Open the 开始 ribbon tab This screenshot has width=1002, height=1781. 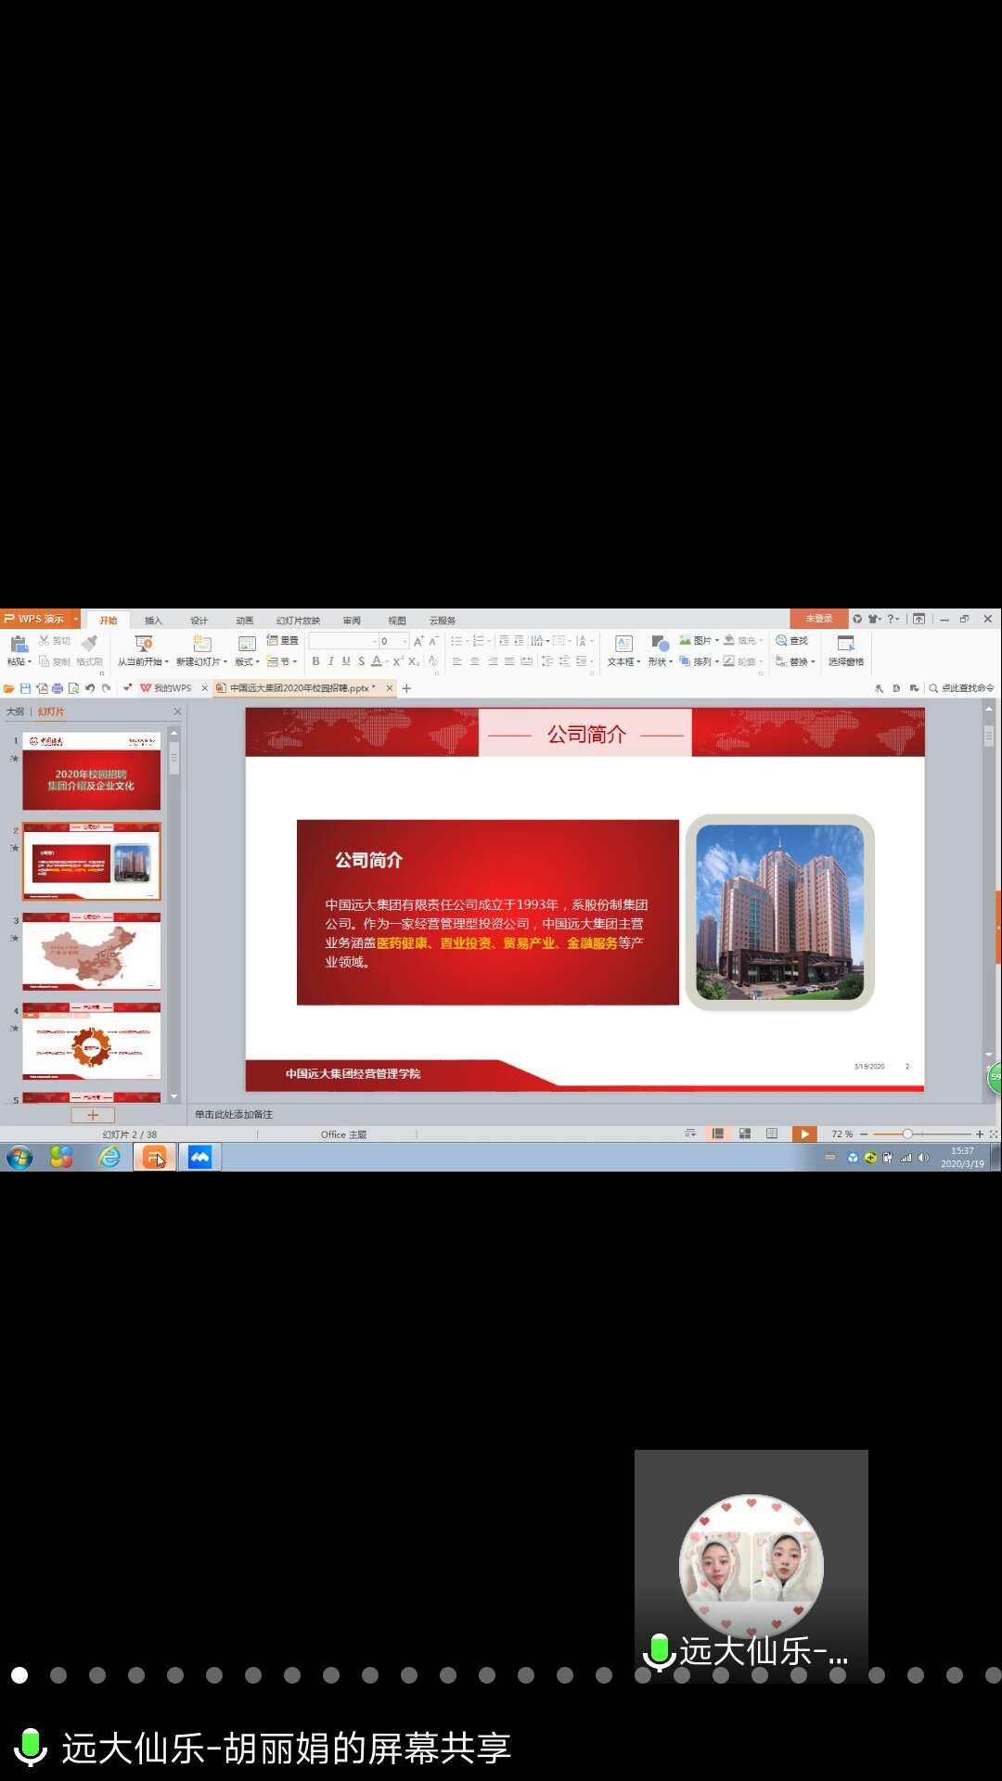[109, 620]
